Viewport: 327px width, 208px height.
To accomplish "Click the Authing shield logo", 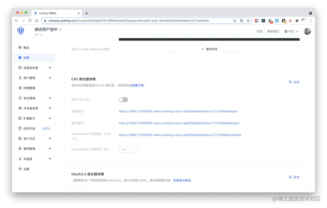I will click(21, 31).
